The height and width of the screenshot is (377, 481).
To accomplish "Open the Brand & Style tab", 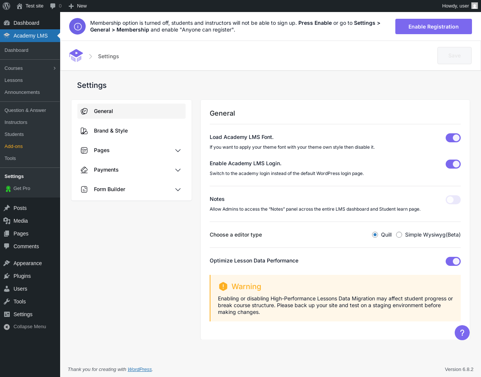I will 132,131.
